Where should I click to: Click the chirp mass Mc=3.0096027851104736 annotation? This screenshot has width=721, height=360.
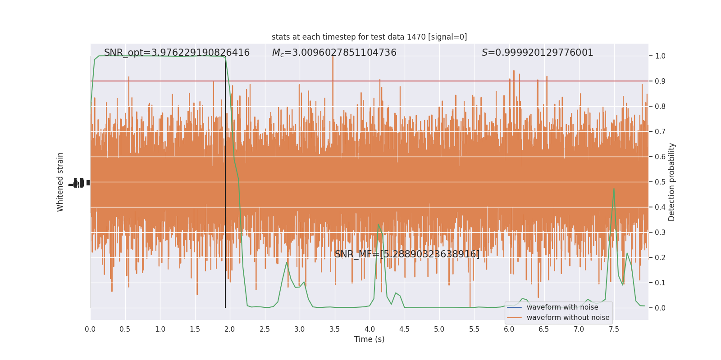pyautogui.click(x=334, y=53)
